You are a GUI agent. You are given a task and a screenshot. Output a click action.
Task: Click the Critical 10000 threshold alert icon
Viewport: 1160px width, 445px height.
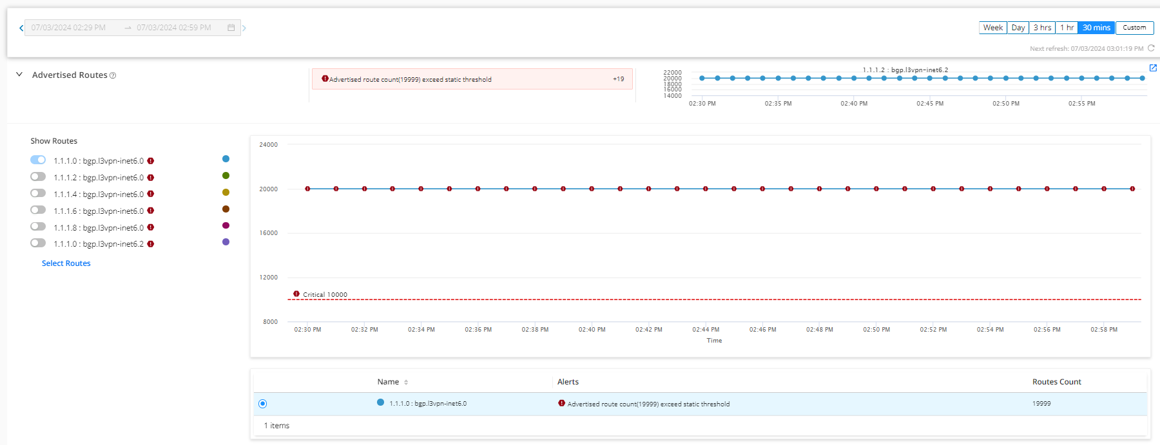click(296, 294)
